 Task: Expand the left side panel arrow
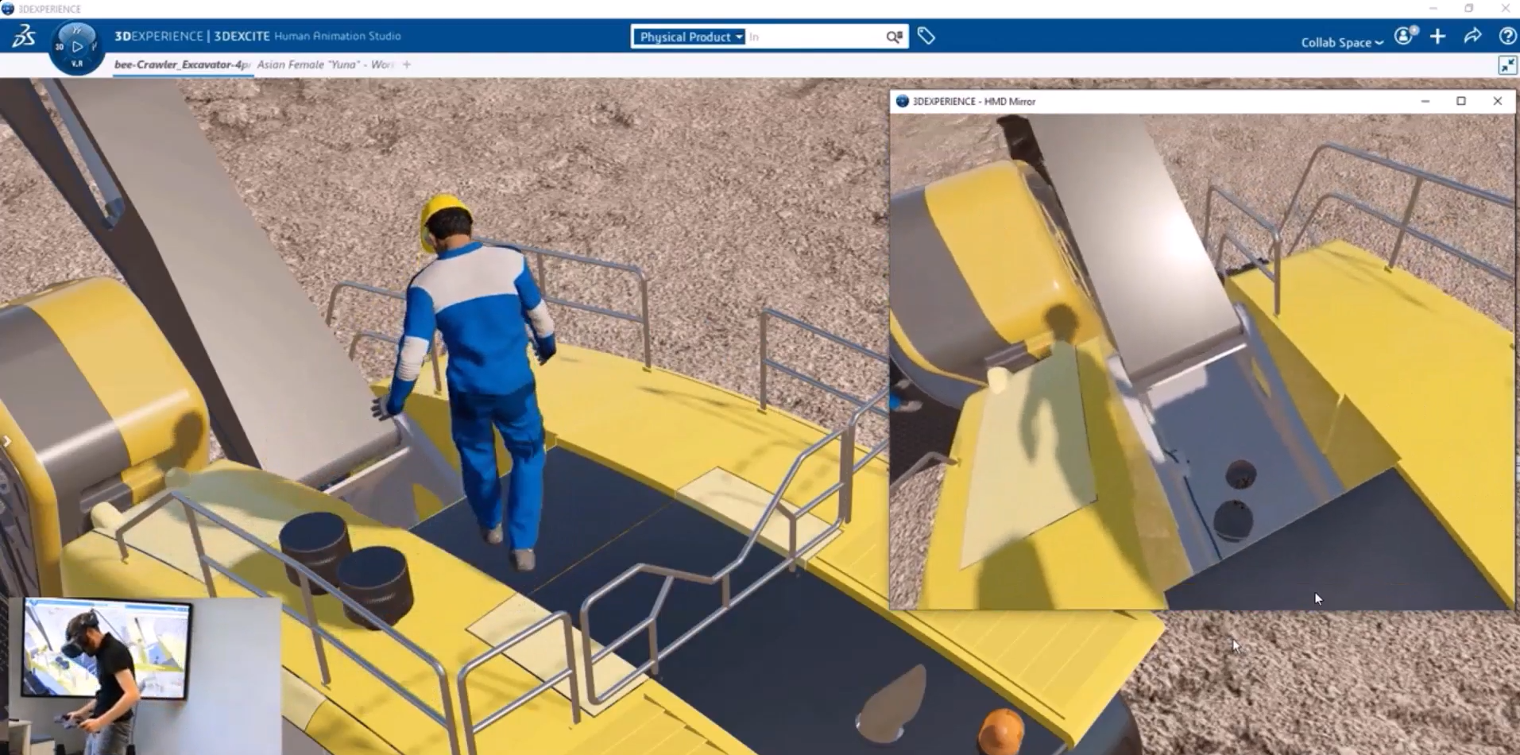point(6,441)
